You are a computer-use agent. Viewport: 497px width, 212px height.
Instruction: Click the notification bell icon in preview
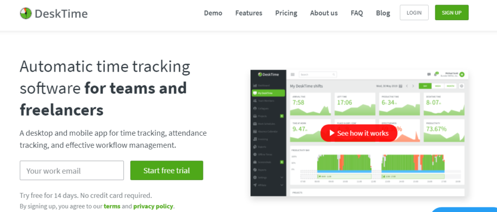point(436,74)
